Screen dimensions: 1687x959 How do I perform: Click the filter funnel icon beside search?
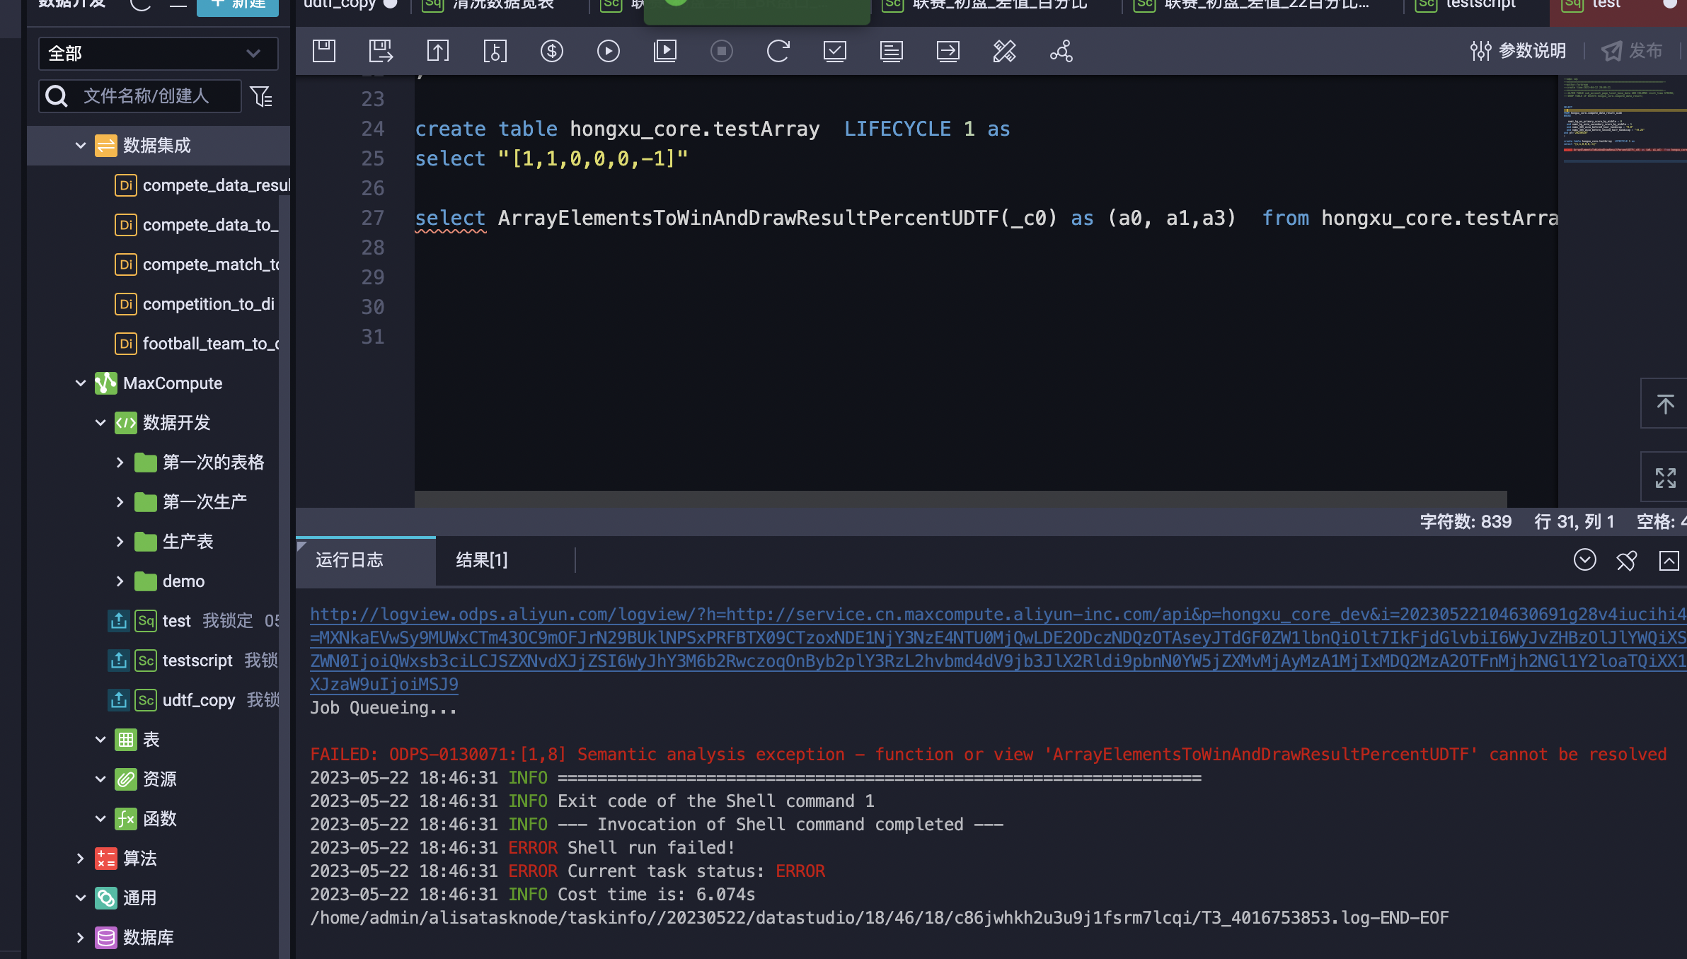pos(261,96)
